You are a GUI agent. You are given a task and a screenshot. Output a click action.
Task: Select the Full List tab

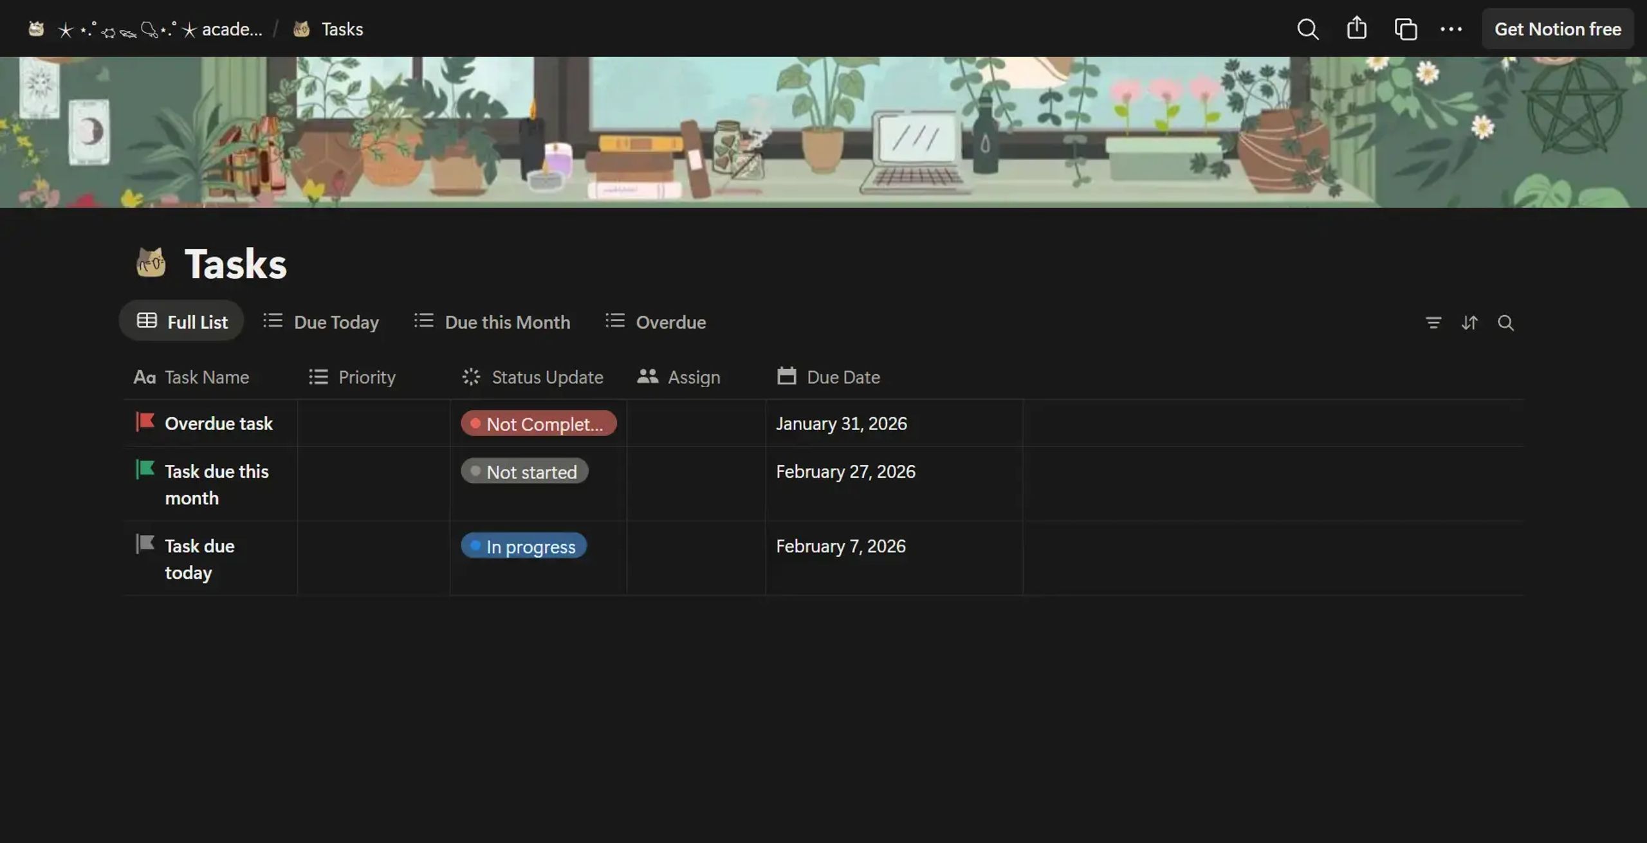point(181,322)
